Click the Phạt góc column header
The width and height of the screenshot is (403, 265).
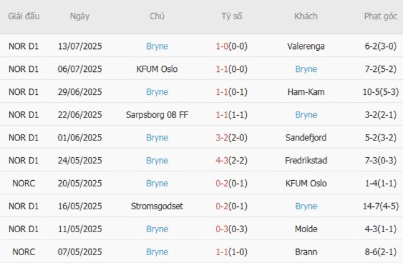click(x=381, y=17)
